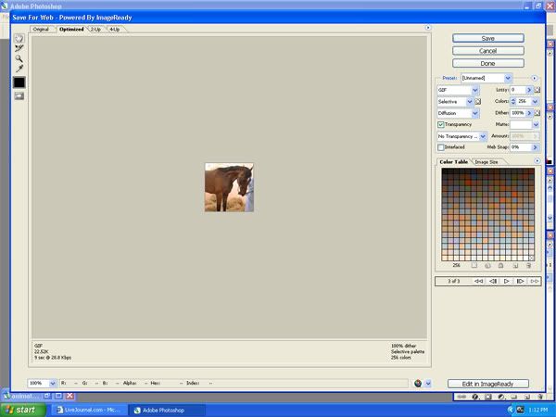The height and width of the screenshot is (417, 556).
Task: Map selected colors to transparent icon
Action: (474, 265)
